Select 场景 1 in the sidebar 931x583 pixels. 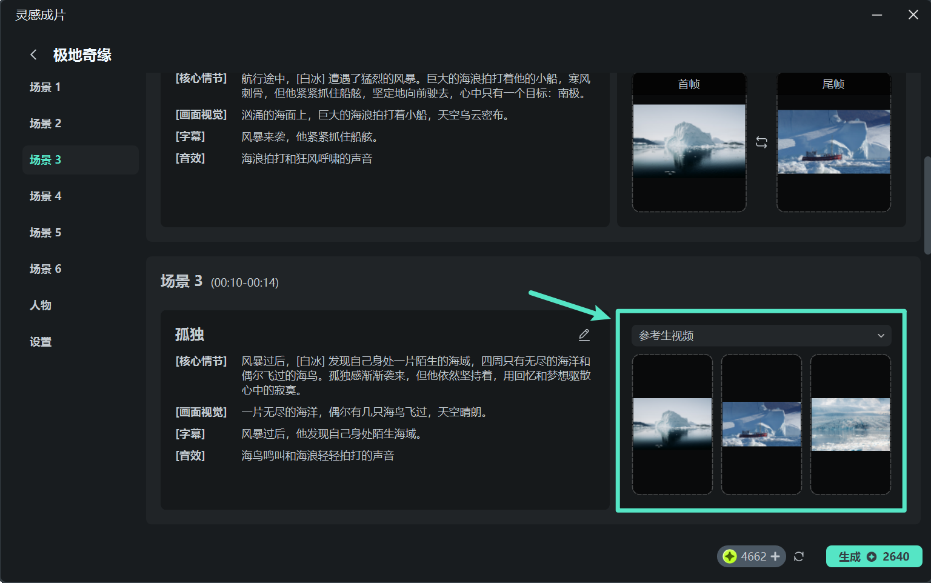(x=45, y=87)
